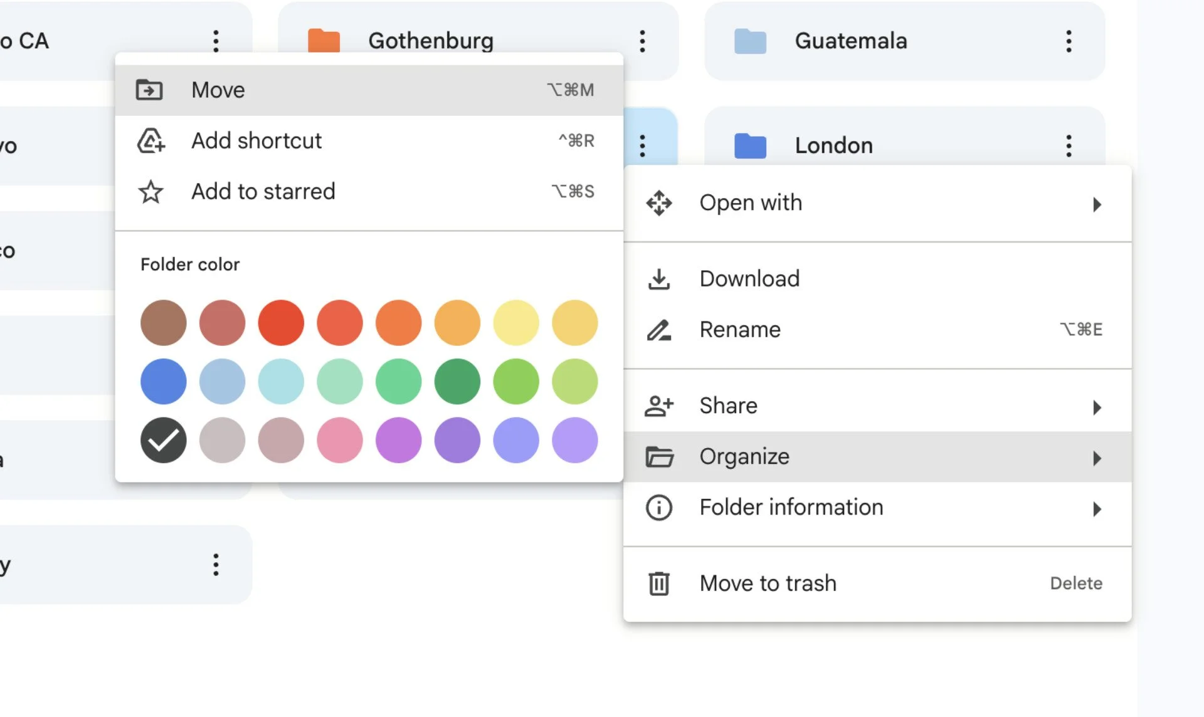
Task: Pick the pale yellow color swatch
Action: coord(516,323)
